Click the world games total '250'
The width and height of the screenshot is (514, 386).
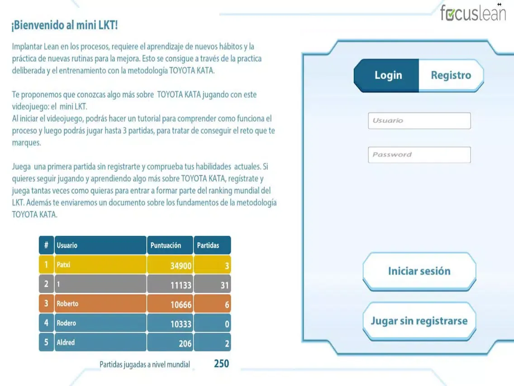click(x=221, y=364)
